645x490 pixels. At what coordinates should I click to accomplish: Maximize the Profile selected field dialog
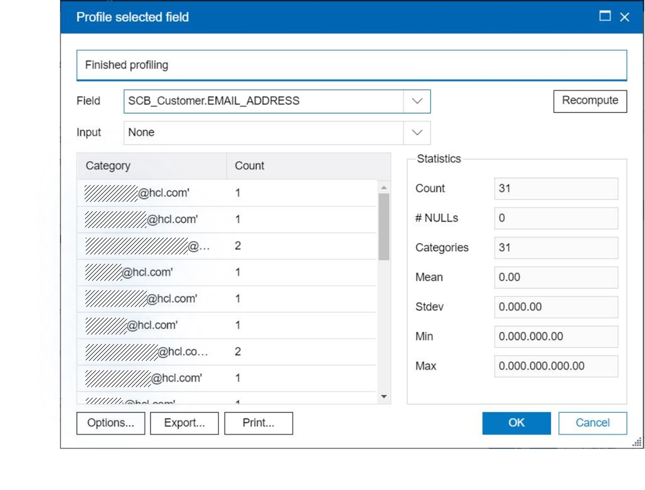[x=604, y=16]
